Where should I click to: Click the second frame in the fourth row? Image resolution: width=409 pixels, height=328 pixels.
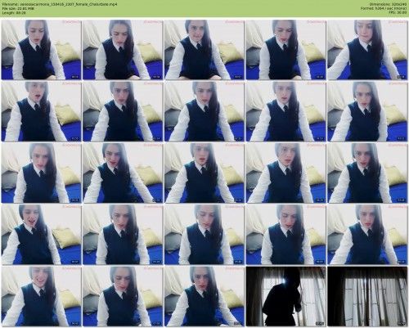click(x=123, y=235)
